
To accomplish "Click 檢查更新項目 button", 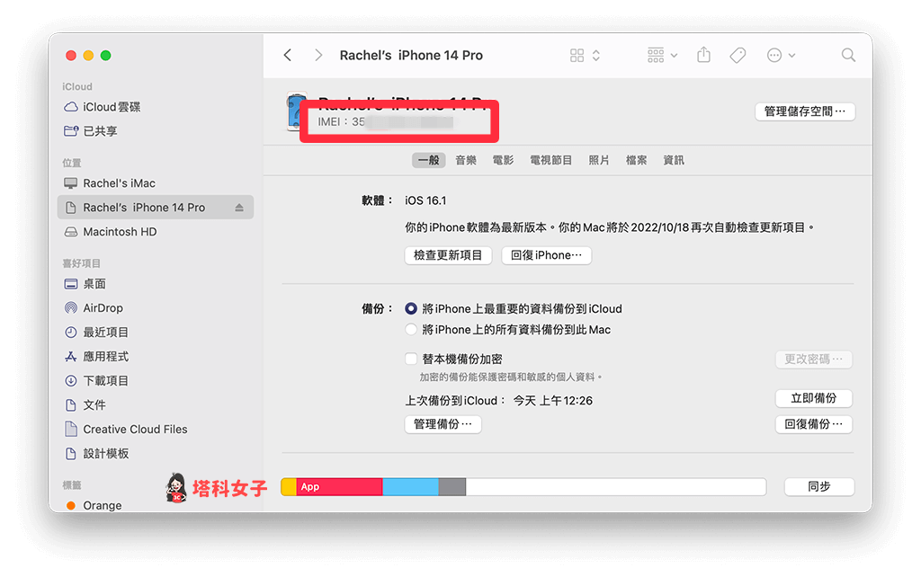I will pyautogui.click(x=448, y=255).
